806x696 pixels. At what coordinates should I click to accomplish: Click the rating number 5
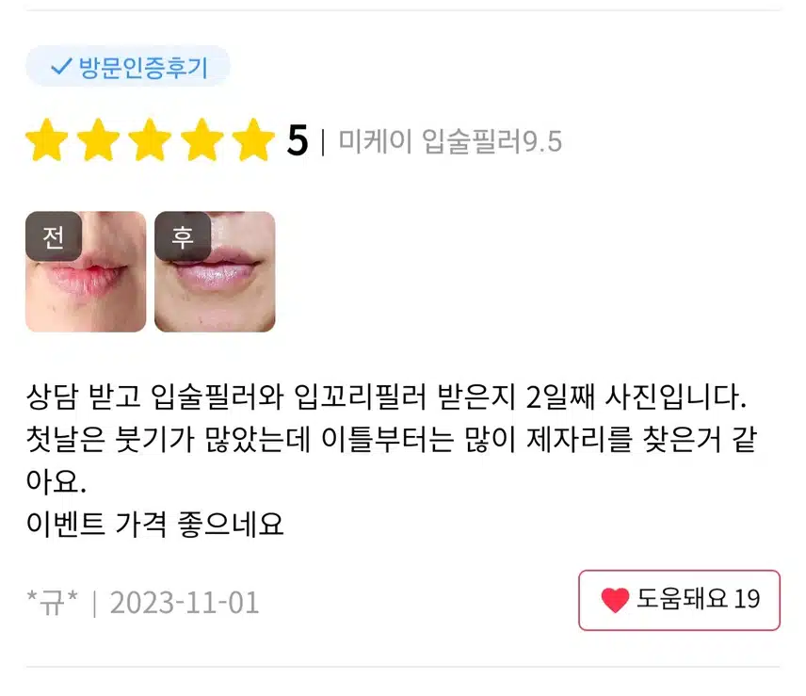coord(298,139)
